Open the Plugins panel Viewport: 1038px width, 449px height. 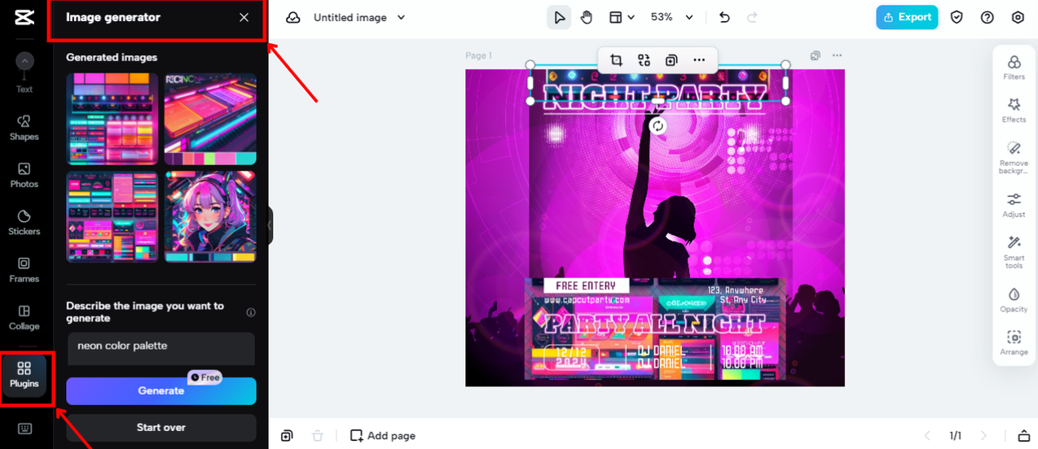tap(24, 375)
